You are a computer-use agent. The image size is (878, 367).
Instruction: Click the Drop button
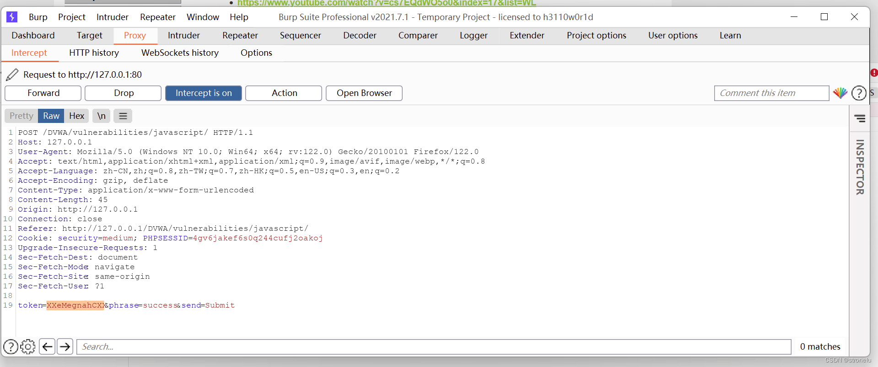124,93
